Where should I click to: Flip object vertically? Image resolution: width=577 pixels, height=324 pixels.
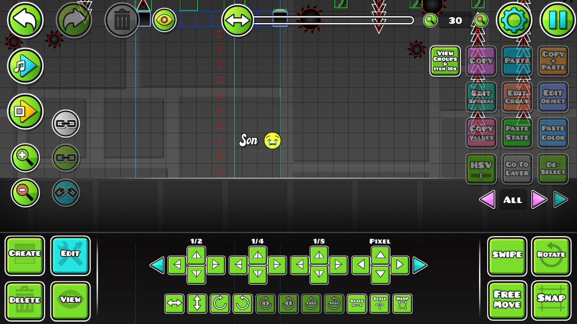[197, 304]
